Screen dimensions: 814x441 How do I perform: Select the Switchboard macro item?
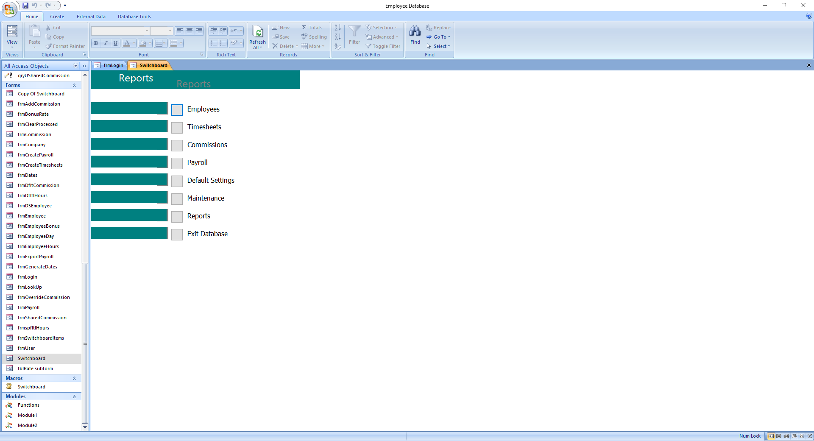31,387
